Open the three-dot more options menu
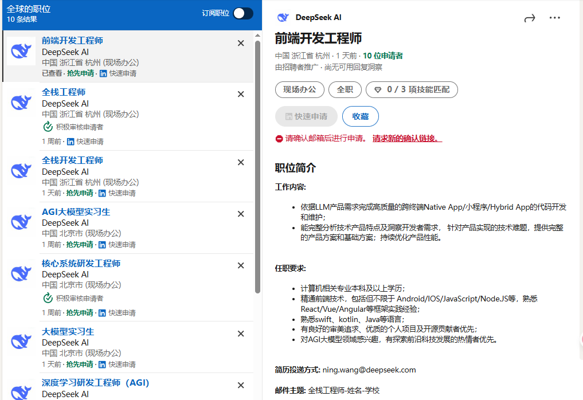Image resolution: width=583 pixels, height=400 pixels. (555, 17)
